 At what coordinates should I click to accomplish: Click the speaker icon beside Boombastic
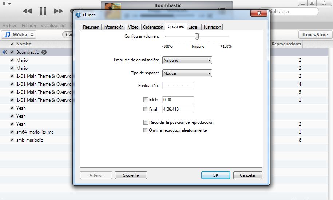[x=5, y=52]
